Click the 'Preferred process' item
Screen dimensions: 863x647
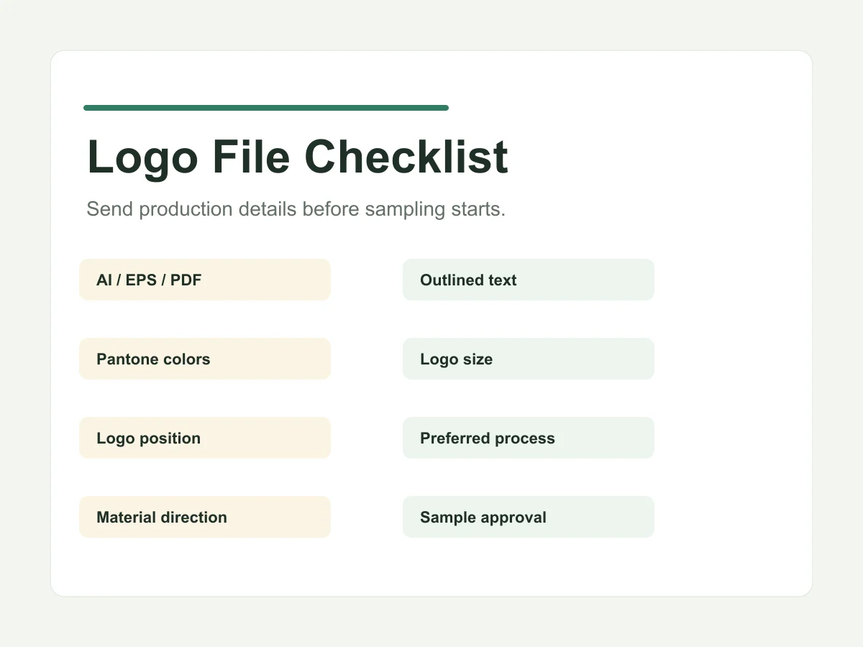coord(529,438)
